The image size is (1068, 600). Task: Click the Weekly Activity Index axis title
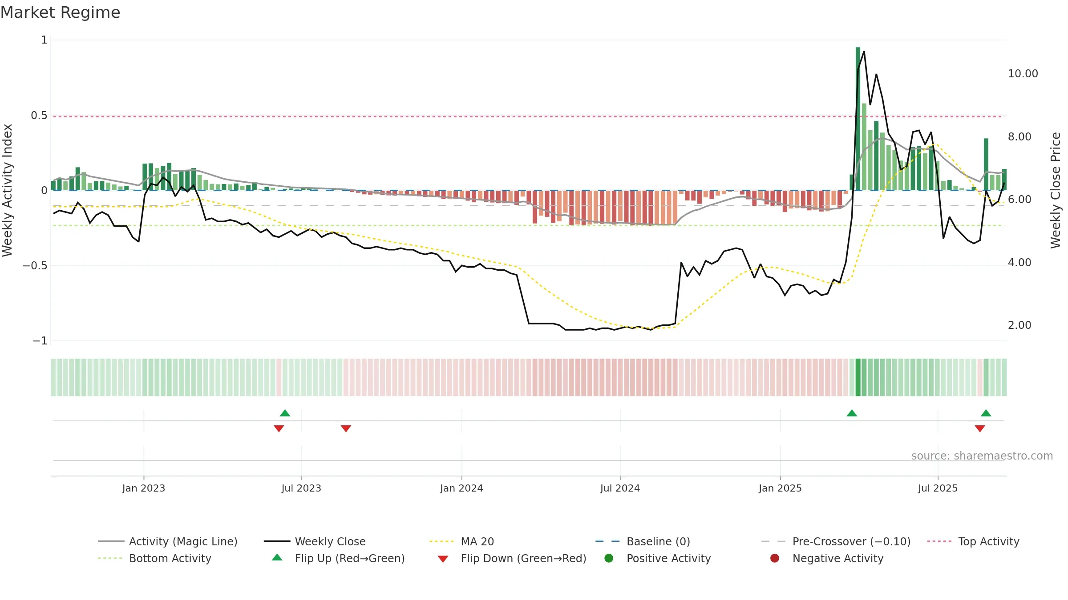(x=7, y=190)
